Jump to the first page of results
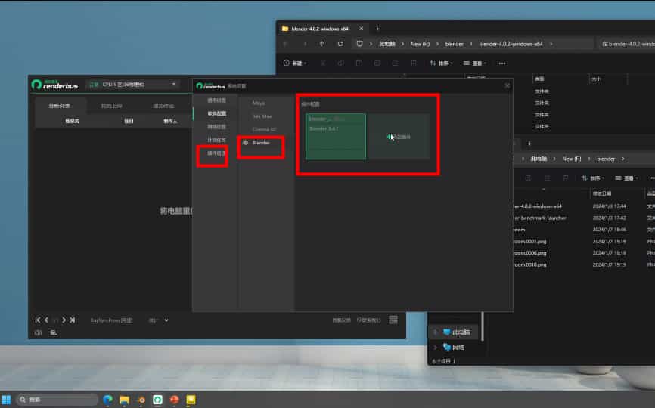This screenshot has height=408, width=655. pos(38,320)
